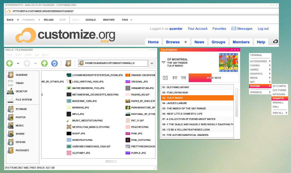This screenshot has width=291, height=173.
Task: Expand View All submenu
Action: (280, 113)
